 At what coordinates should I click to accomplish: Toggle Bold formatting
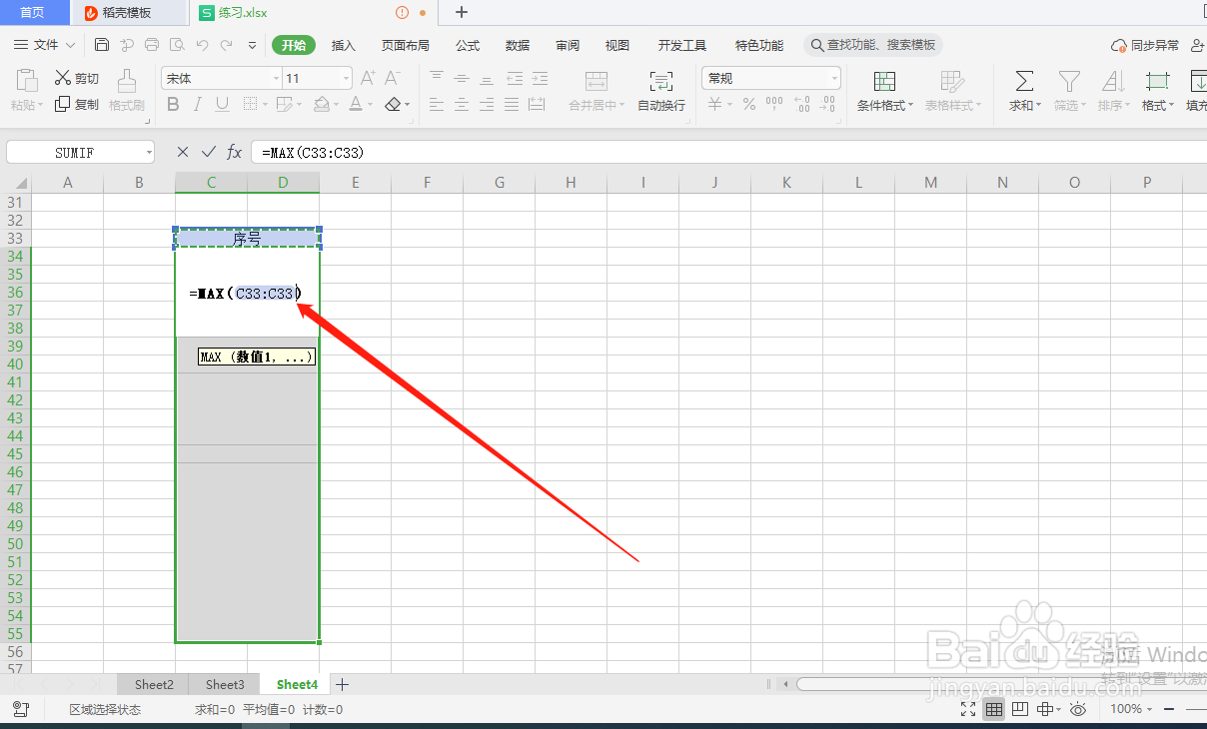(173, 104)
